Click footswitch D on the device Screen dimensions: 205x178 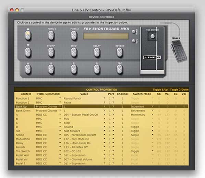point(97,69)
